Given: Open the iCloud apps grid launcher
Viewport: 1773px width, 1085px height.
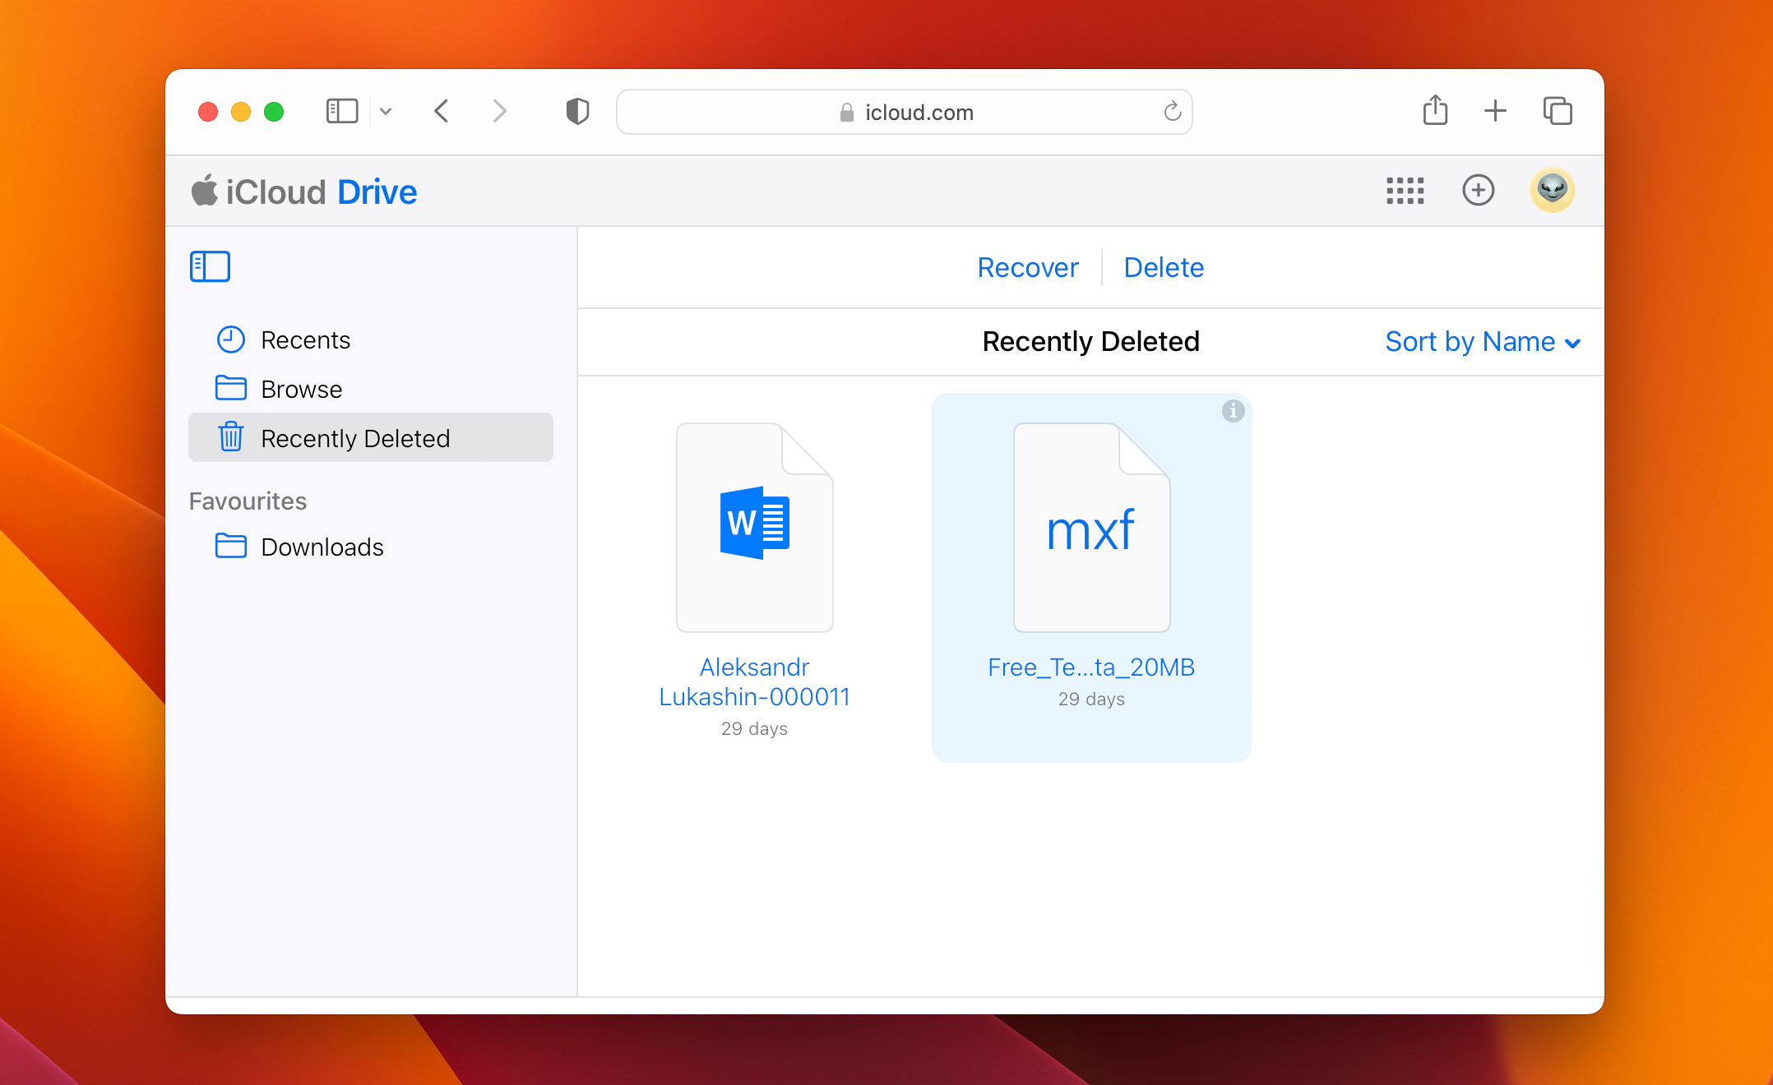Looking at the screenshot, I should pyautogui.click(x=1405, y=191).
